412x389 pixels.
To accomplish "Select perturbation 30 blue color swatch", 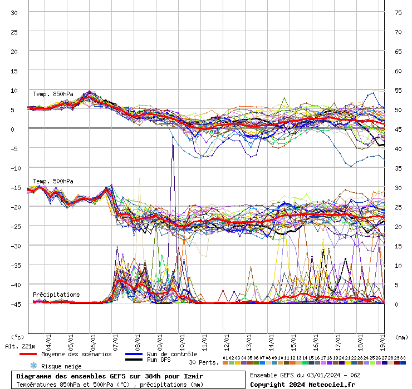I will (x=403, y=363).
